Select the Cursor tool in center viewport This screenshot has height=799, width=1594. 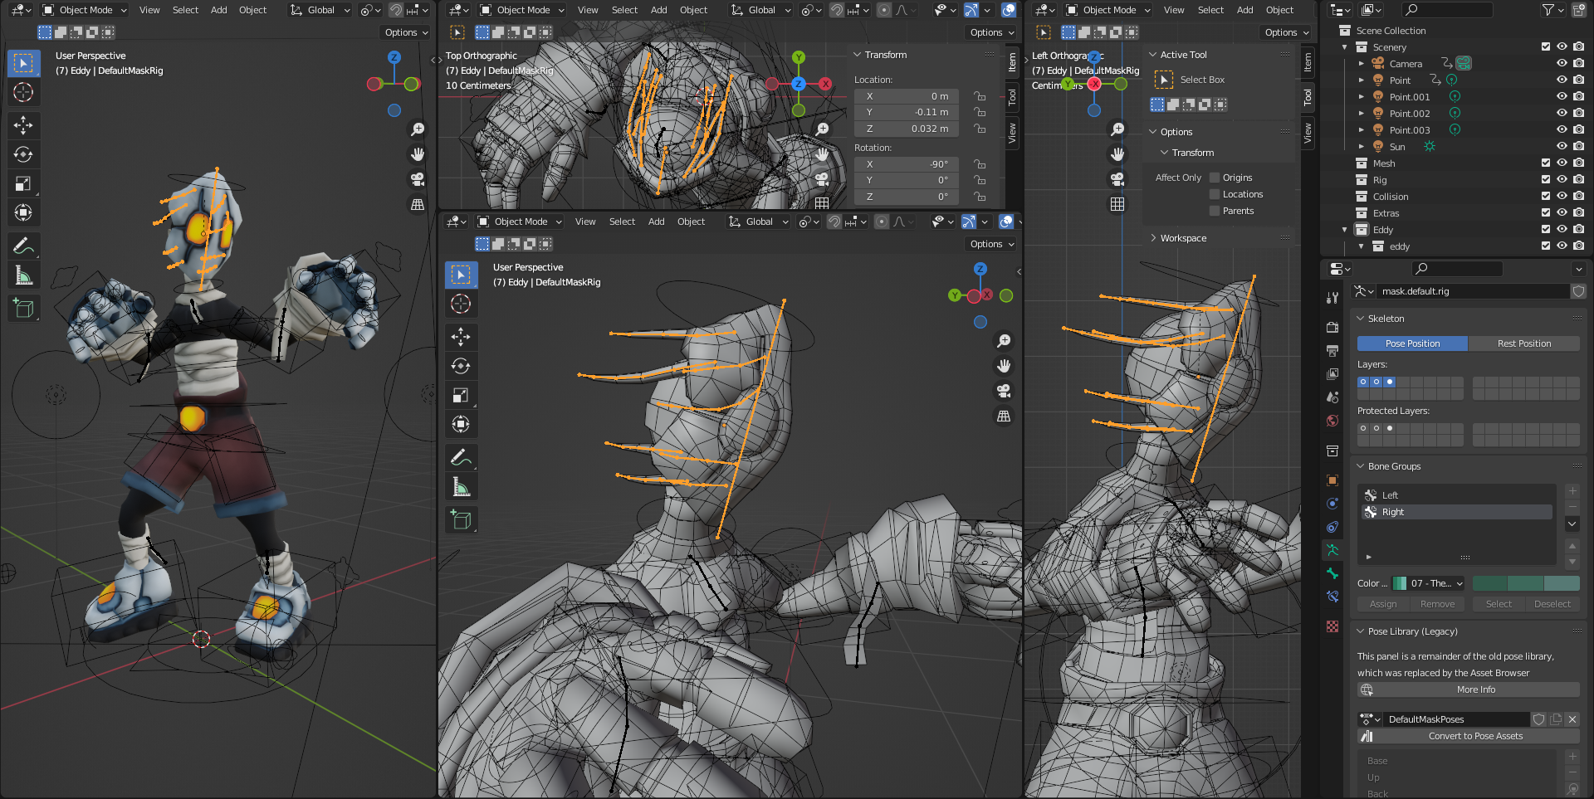461,304
